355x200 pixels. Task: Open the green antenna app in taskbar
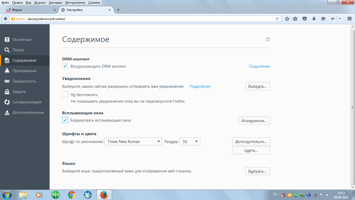(x=56, y=195)
